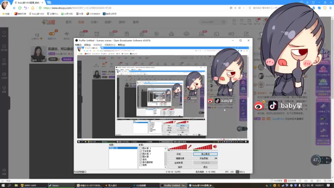Toggle the live stream switch 直播开关
This screenshot has width=334, height=188.
coord(52,34)
